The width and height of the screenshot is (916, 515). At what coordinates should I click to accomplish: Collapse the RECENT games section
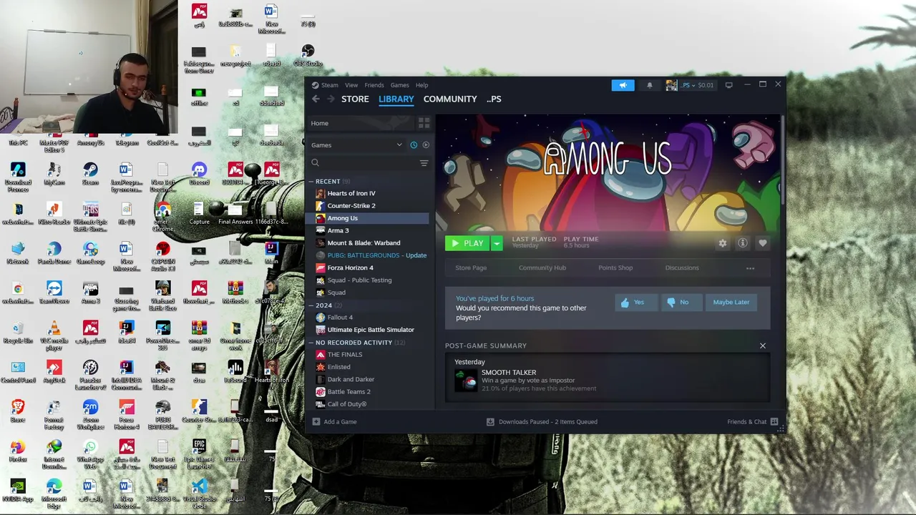click(312, 182)
